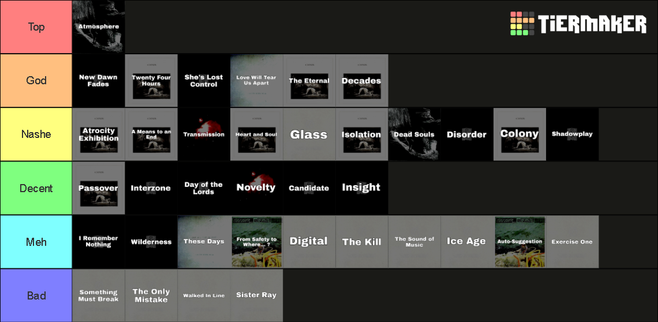Click the cyan Meh tier label
This screenshot has height=322, width=658.
(x=36, y=242)
